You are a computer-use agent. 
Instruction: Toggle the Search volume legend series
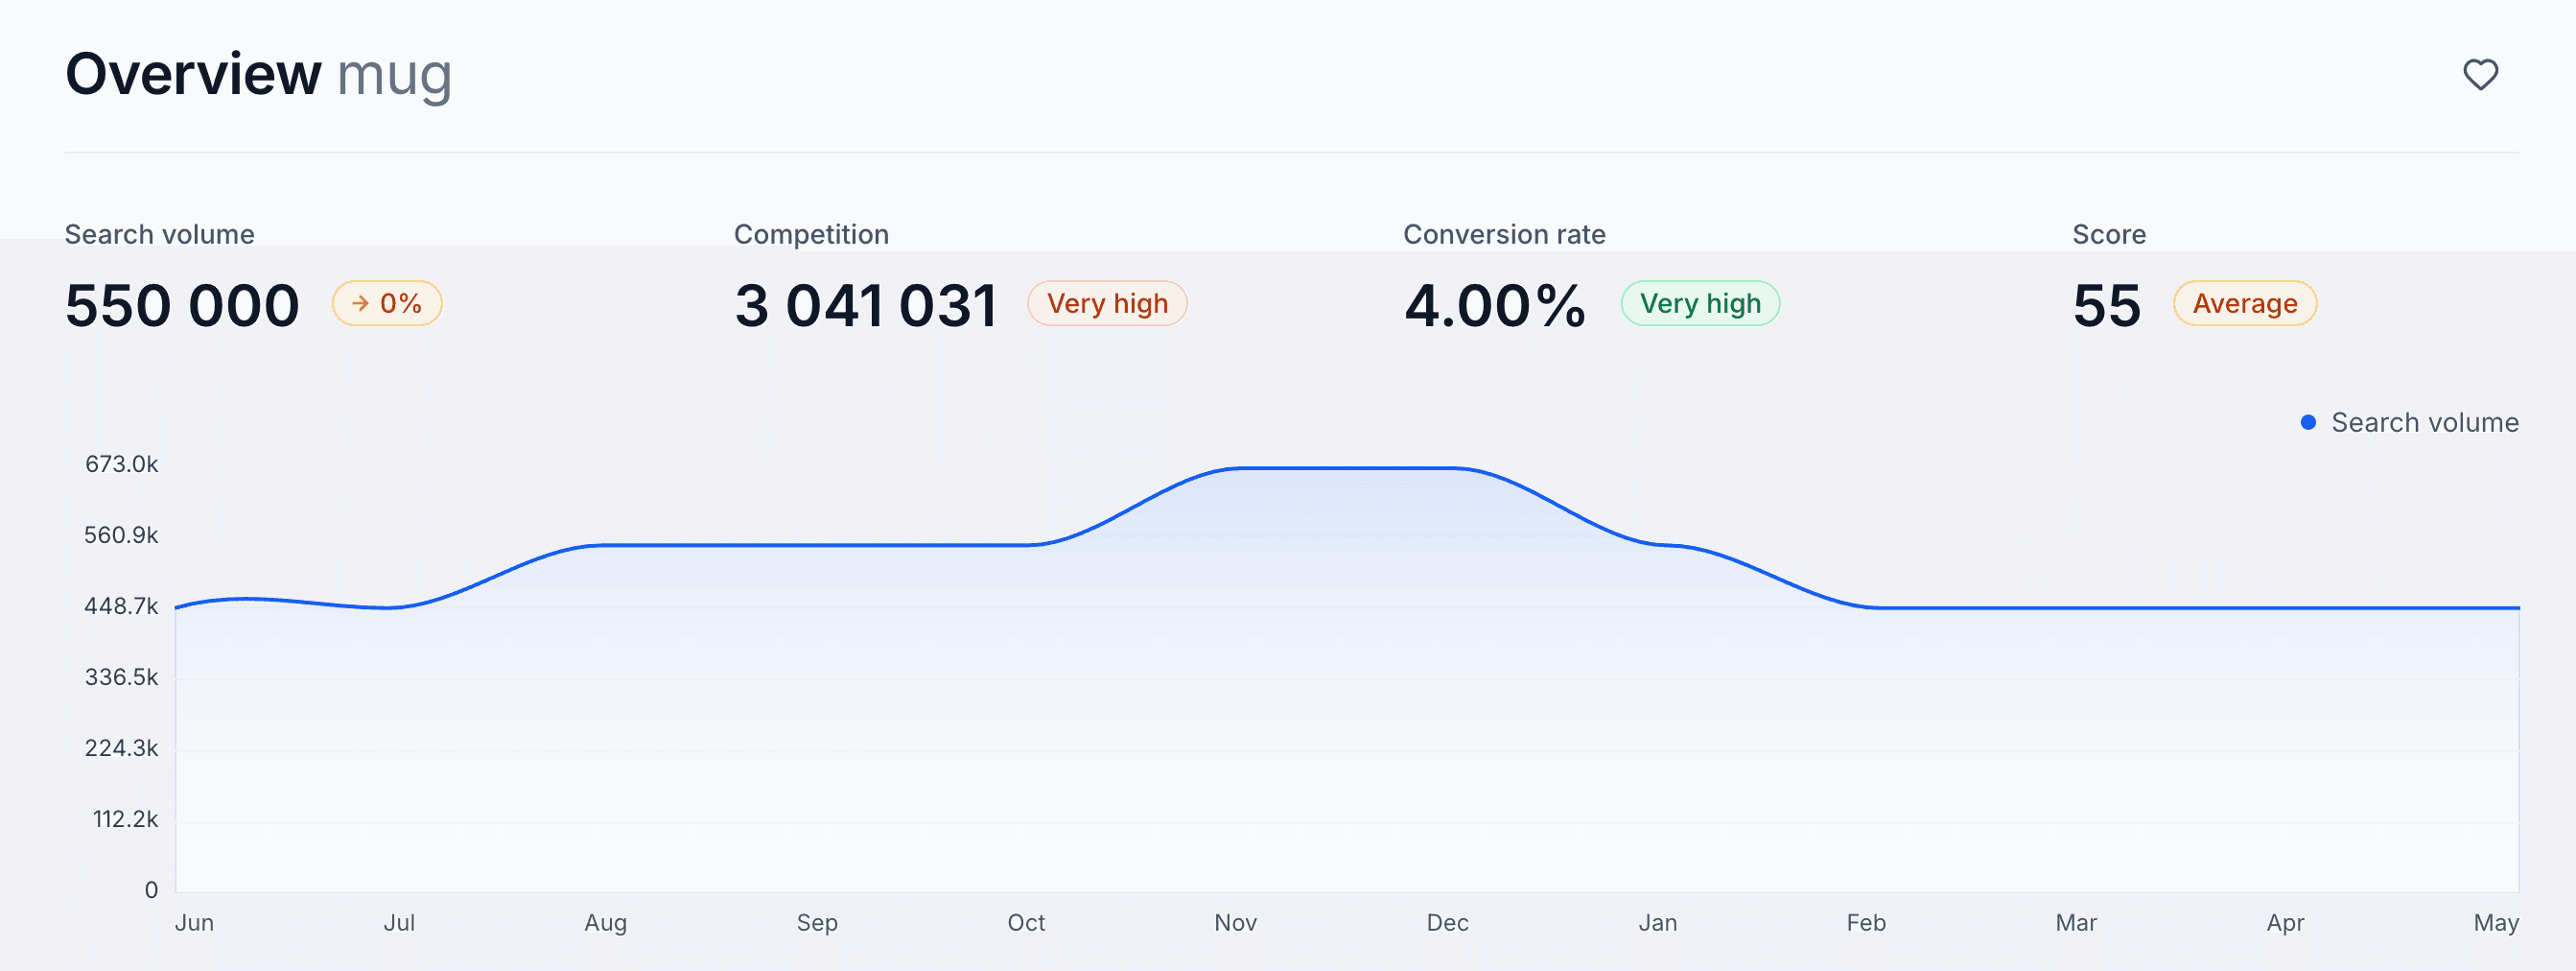tap(2423, 422)
